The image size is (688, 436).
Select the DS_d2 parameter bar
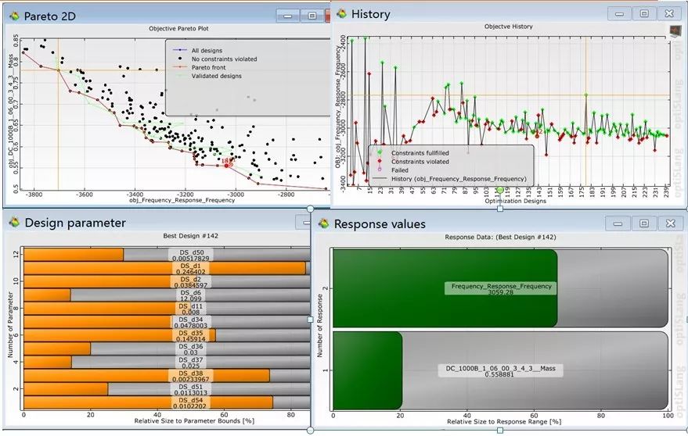coord(167,282)
